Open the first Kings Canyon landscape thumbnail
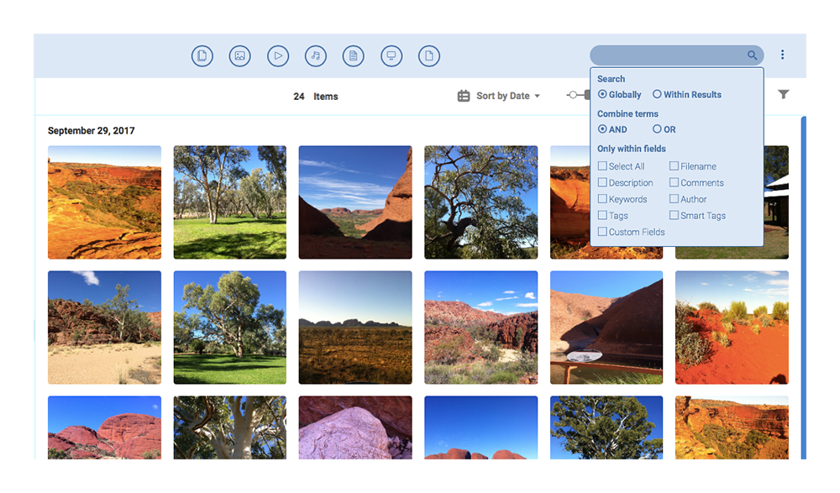Image resolution: width=840 pixels, height=493 pixels. pyautogui.click(x=104, y=202)
